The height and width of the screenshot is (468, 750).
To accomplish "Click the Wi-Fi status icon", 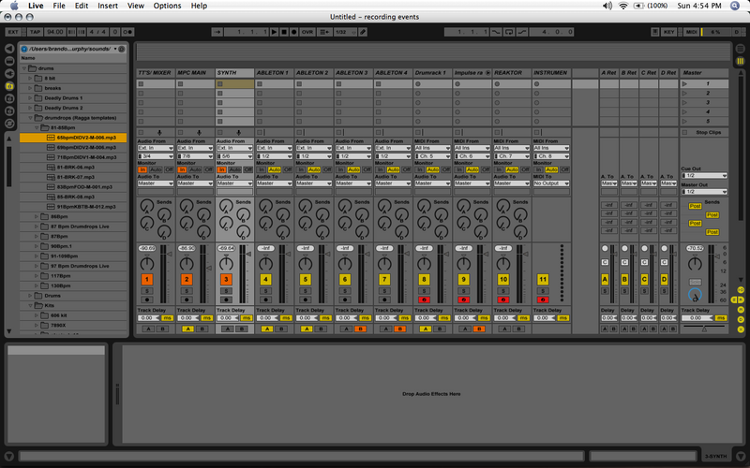I will [x=623, y=6].
